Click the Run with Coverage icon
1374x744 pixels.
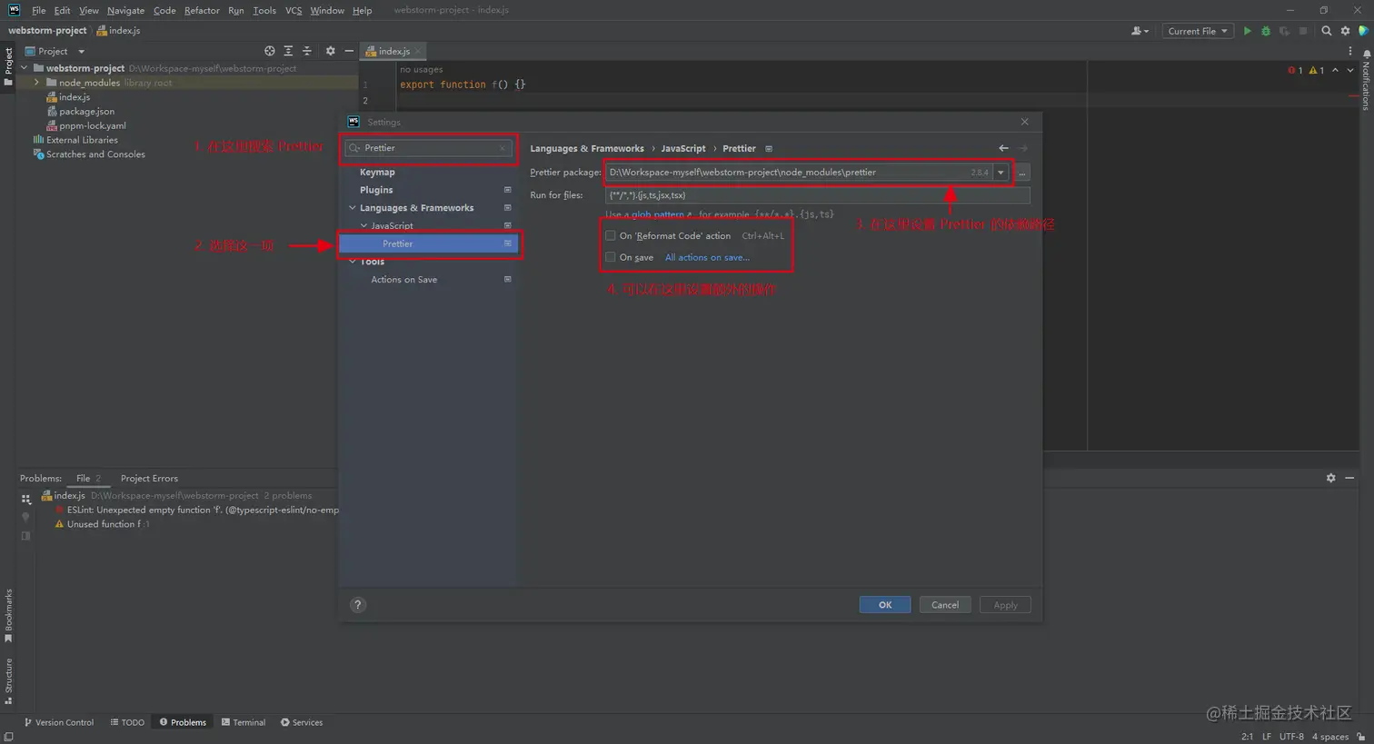[x=1284, y=31]
